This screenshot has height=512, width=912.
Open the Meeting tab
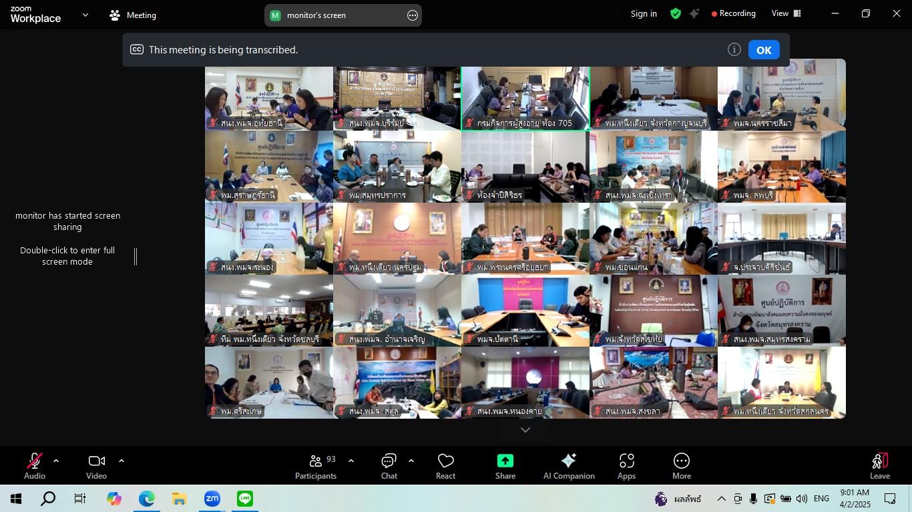click(133, 15)
